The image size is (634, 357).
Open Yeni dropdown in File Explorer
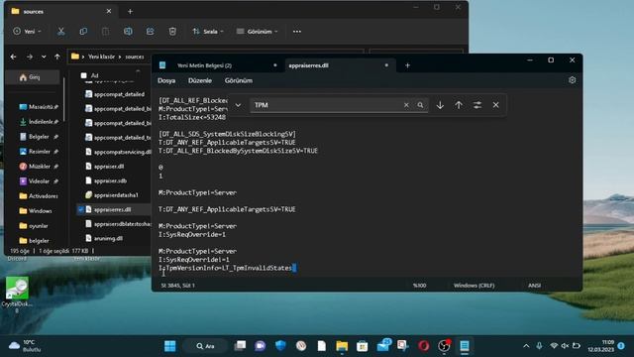click(x=27, y=31)
